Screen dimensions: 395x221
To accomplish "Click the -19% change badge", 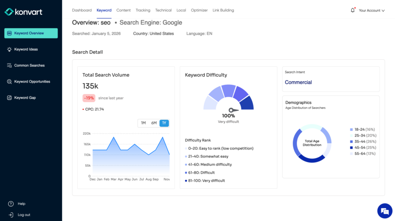I will tap(89, 98).
